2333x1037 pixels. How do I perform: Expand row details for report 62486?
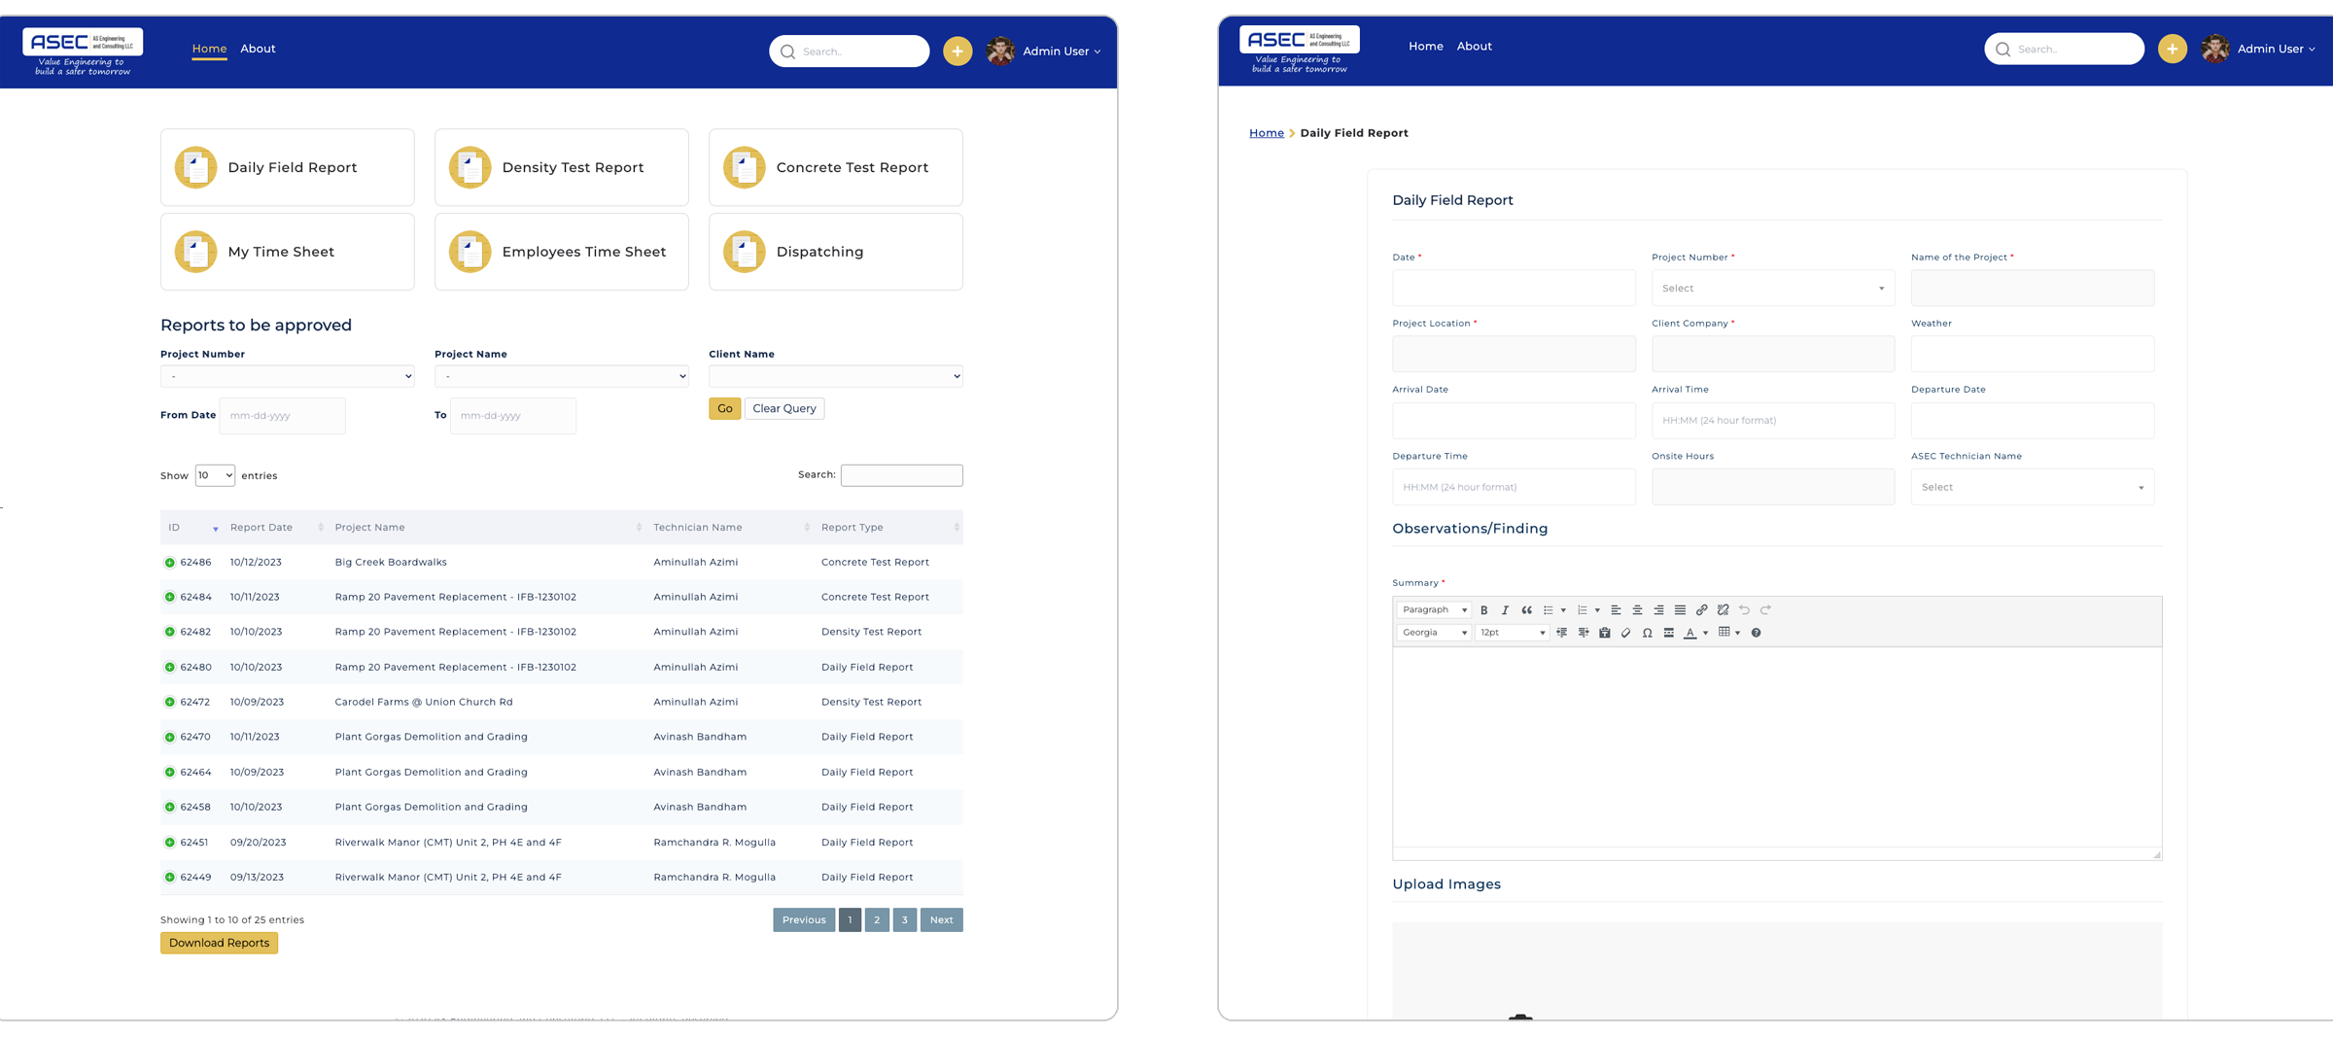click(x=170, y=563)
